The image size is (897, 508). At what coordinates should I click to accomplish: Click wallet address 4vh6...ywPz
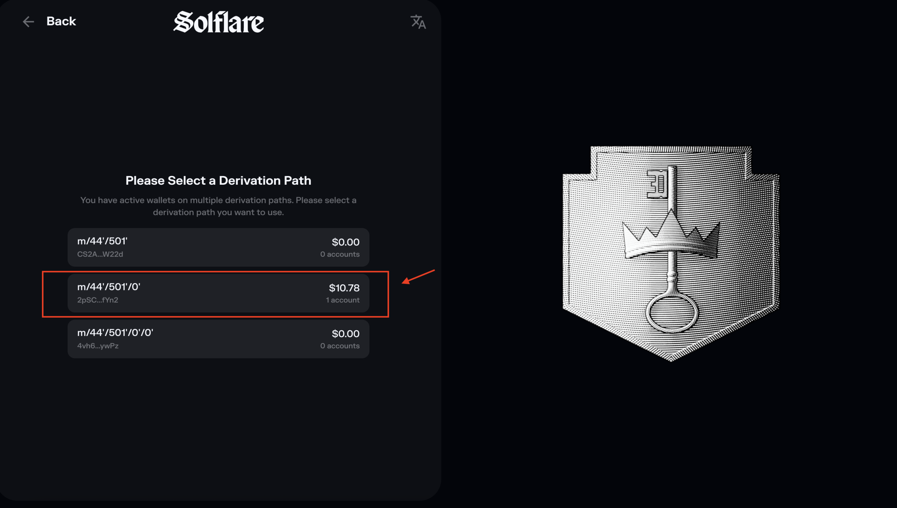[98, 346]
